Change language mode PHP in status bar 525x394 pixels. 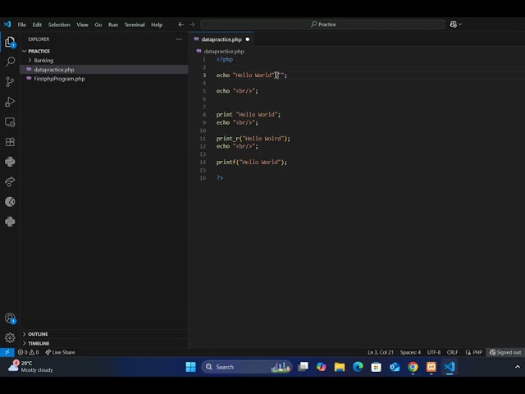(x=474, y=352)
